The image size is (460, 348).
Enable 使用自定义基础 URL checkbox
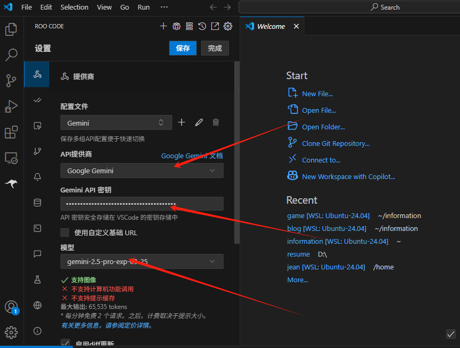pyautogui.click(x=65, y=233)
